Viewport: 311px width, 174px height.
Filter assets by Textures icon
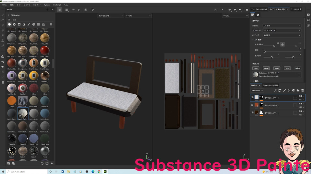39,24
